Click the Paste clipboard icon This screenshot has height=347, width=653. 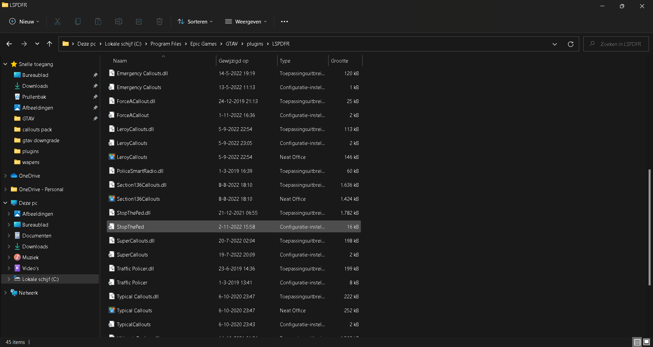(x=98, y=21)
